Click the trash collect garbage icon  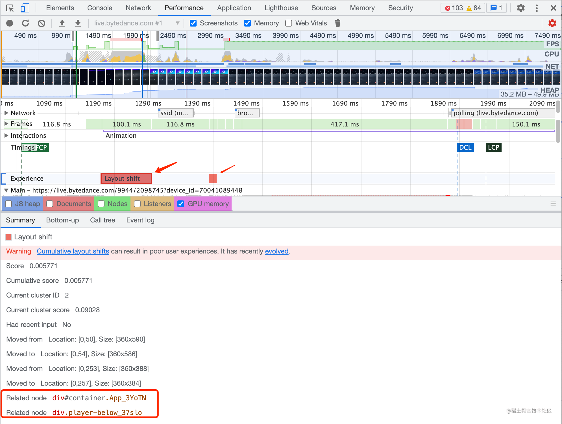click(x=337, y=23)
